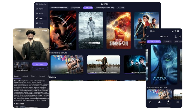The height and width of the screenshot is (110, 195).
Task: Resume the Up (Là-haut) thumbnail on tablet
Action: (x=67, y=65)
